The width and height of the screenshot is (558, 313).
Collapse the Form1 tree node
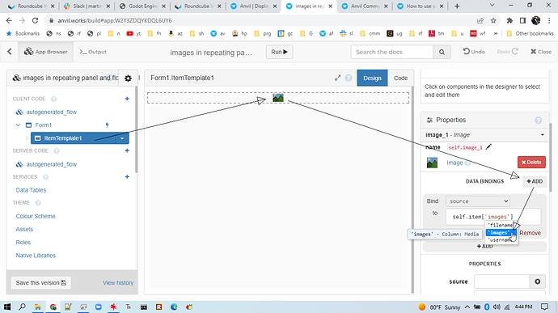pos(18,125)
